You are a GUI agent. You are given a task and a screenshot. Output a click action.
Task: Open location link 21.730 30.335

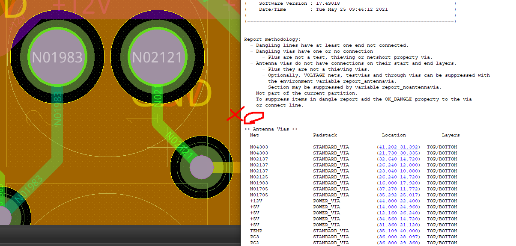(x=399, y=153)
